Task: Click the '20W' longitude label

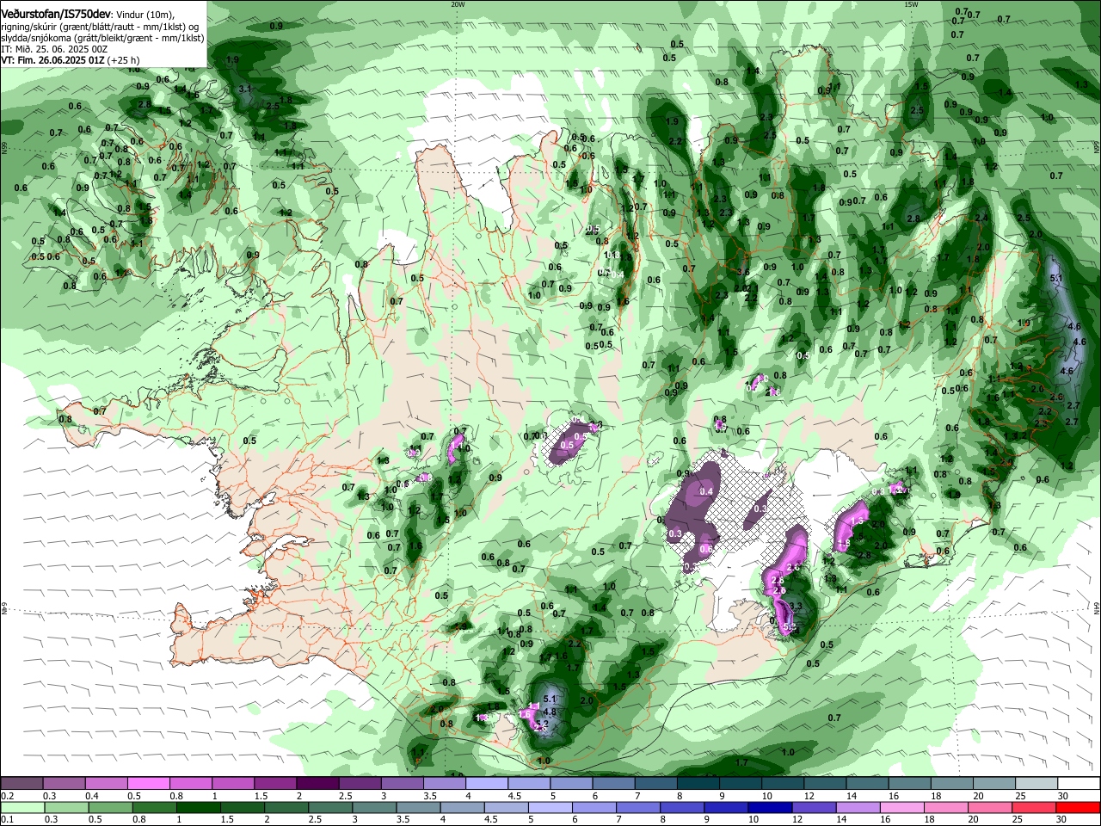Action: (x=458, y=4)
